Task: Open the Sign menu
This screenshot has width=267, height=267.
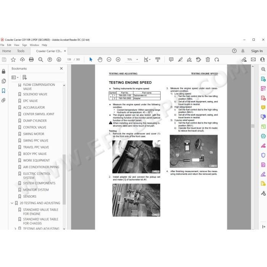Action: point(24,45)
